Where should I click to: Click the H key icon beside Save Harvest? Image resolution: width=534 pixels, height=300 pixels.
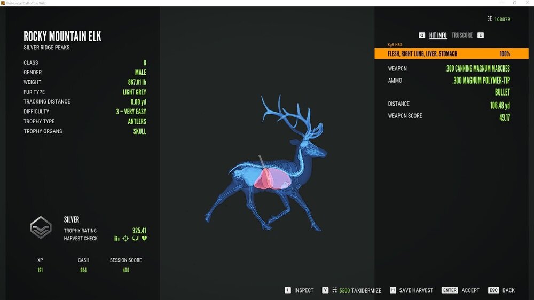tap(392, 290)
